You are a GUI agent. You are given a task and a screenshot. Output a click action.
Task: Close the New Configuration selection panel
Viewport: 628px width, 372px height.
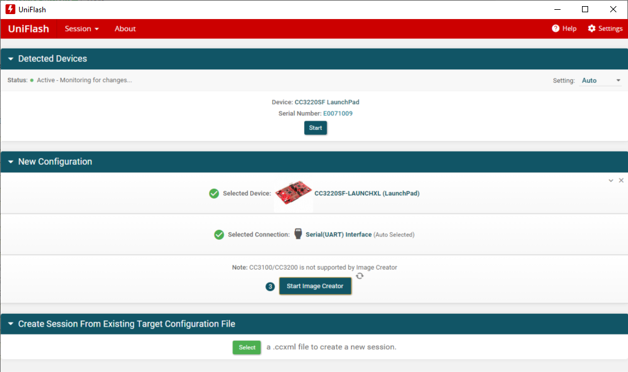[x=621, y=181]
